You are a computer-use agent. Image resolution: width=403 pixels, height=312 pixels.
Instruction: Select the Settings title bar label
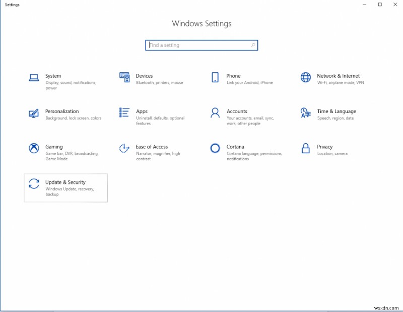(12, 5)
